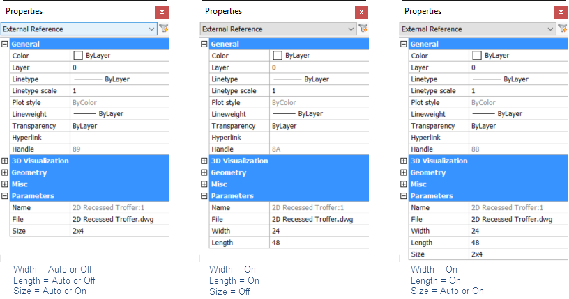Expand Geometry section in middle panel
The width and height of the screenshot is (569, 299).
click(204, 172)
